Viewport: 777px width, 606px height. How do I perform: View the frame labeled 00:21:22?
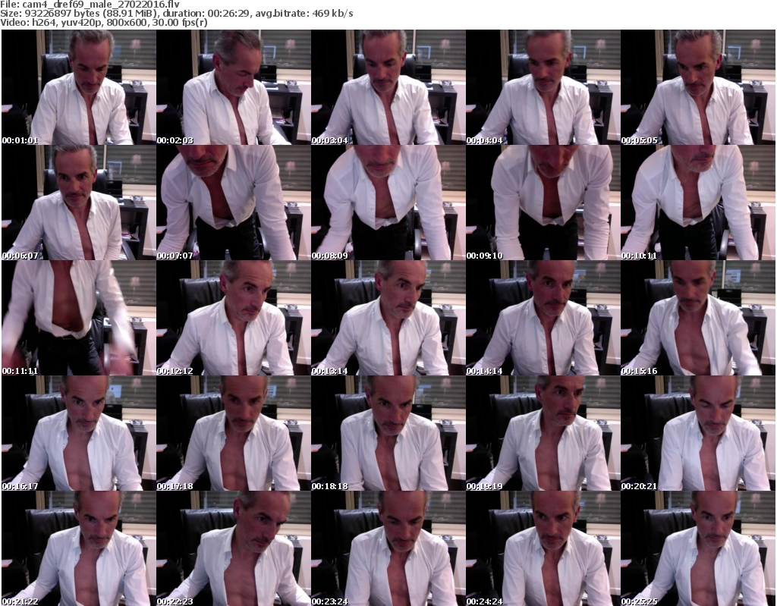(79, 548)
